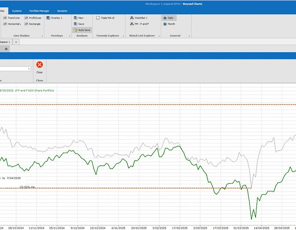The height and width of the screenshot is (230, 296).
Task: Select the Trend Line drawing tool
Action: pos(12,18)
